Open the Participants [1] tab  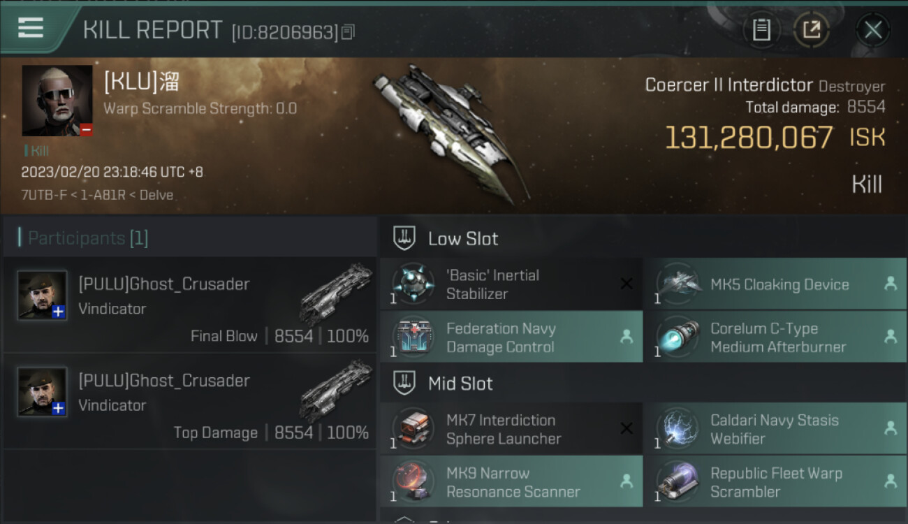[x=88, y=238]
